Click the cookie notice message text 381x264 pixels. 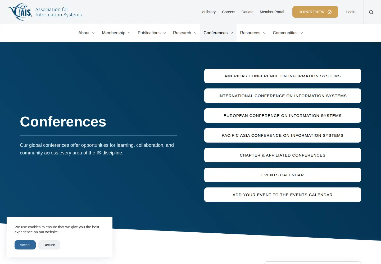[57, 230]
